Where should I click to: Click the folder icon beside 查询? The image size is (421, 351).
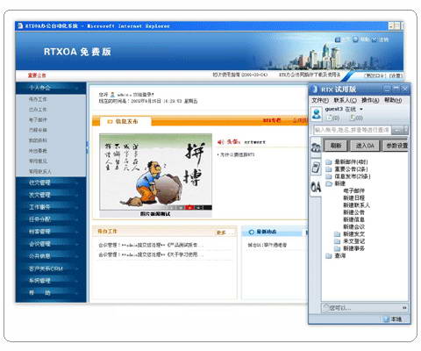tap(329, 256)
